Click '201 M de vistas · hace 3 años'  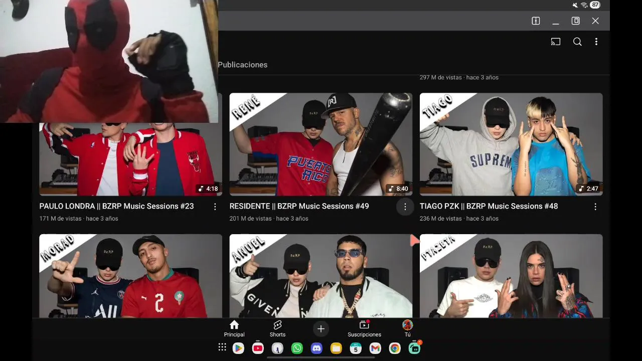(x=269, y=219)
